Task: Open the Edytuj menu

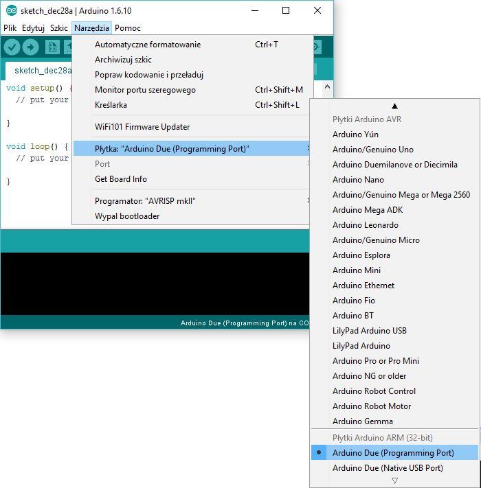Action: pos(34,28)
